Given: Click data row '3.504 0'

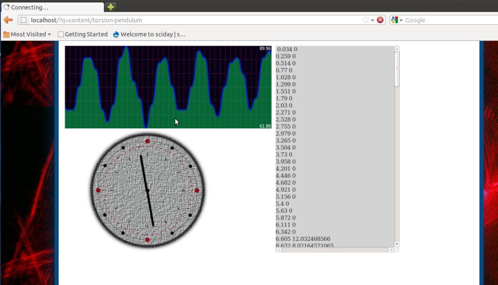Looking at the screenshot, I should click(285, 147).
